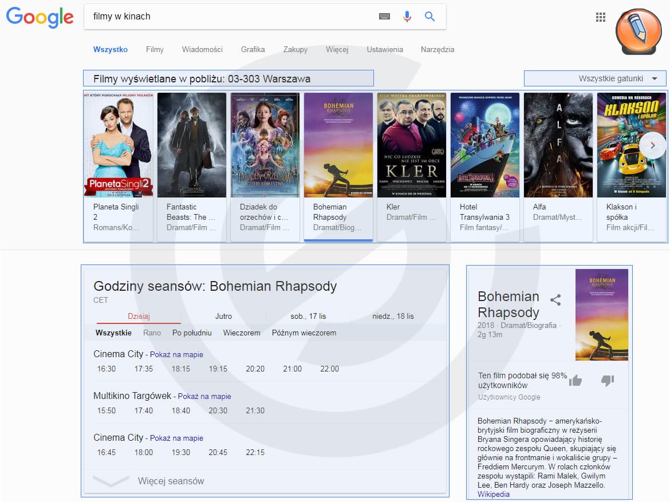Show showtimes for niedz., 18 lis
The image size is (670, 502).
393,316
